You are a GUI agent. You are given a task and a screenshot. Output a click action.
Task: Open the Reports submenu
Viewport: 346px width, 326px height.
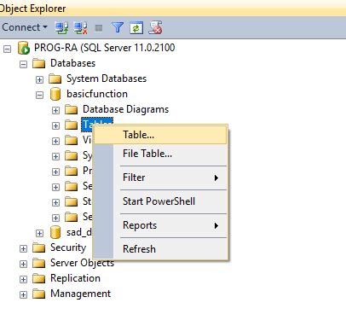pyautogui.click(x=160, y=225)
